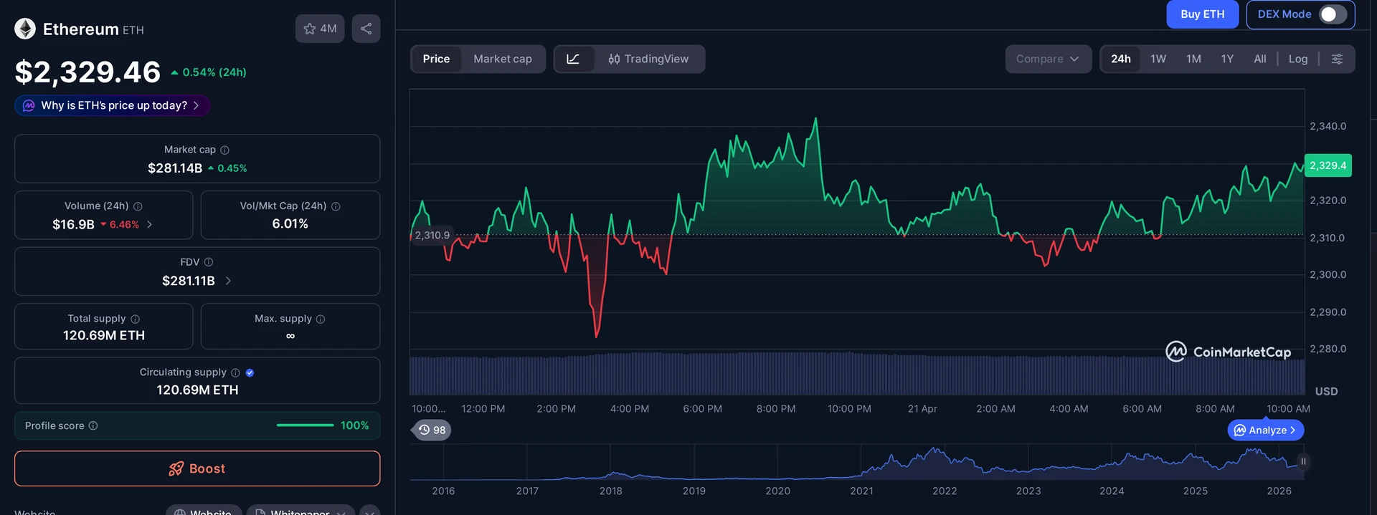The width and height of the screenshot is (1377, 515).
Task: Open the share icon button
Action: (366, 29)
